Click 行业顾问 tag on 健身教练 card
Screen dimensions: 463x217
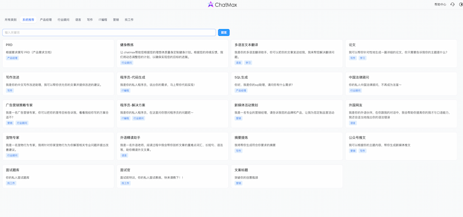(127, 63)
